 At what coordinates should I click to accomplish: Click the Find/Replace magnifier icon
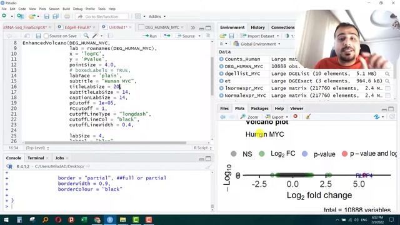[x=86, y=36]
